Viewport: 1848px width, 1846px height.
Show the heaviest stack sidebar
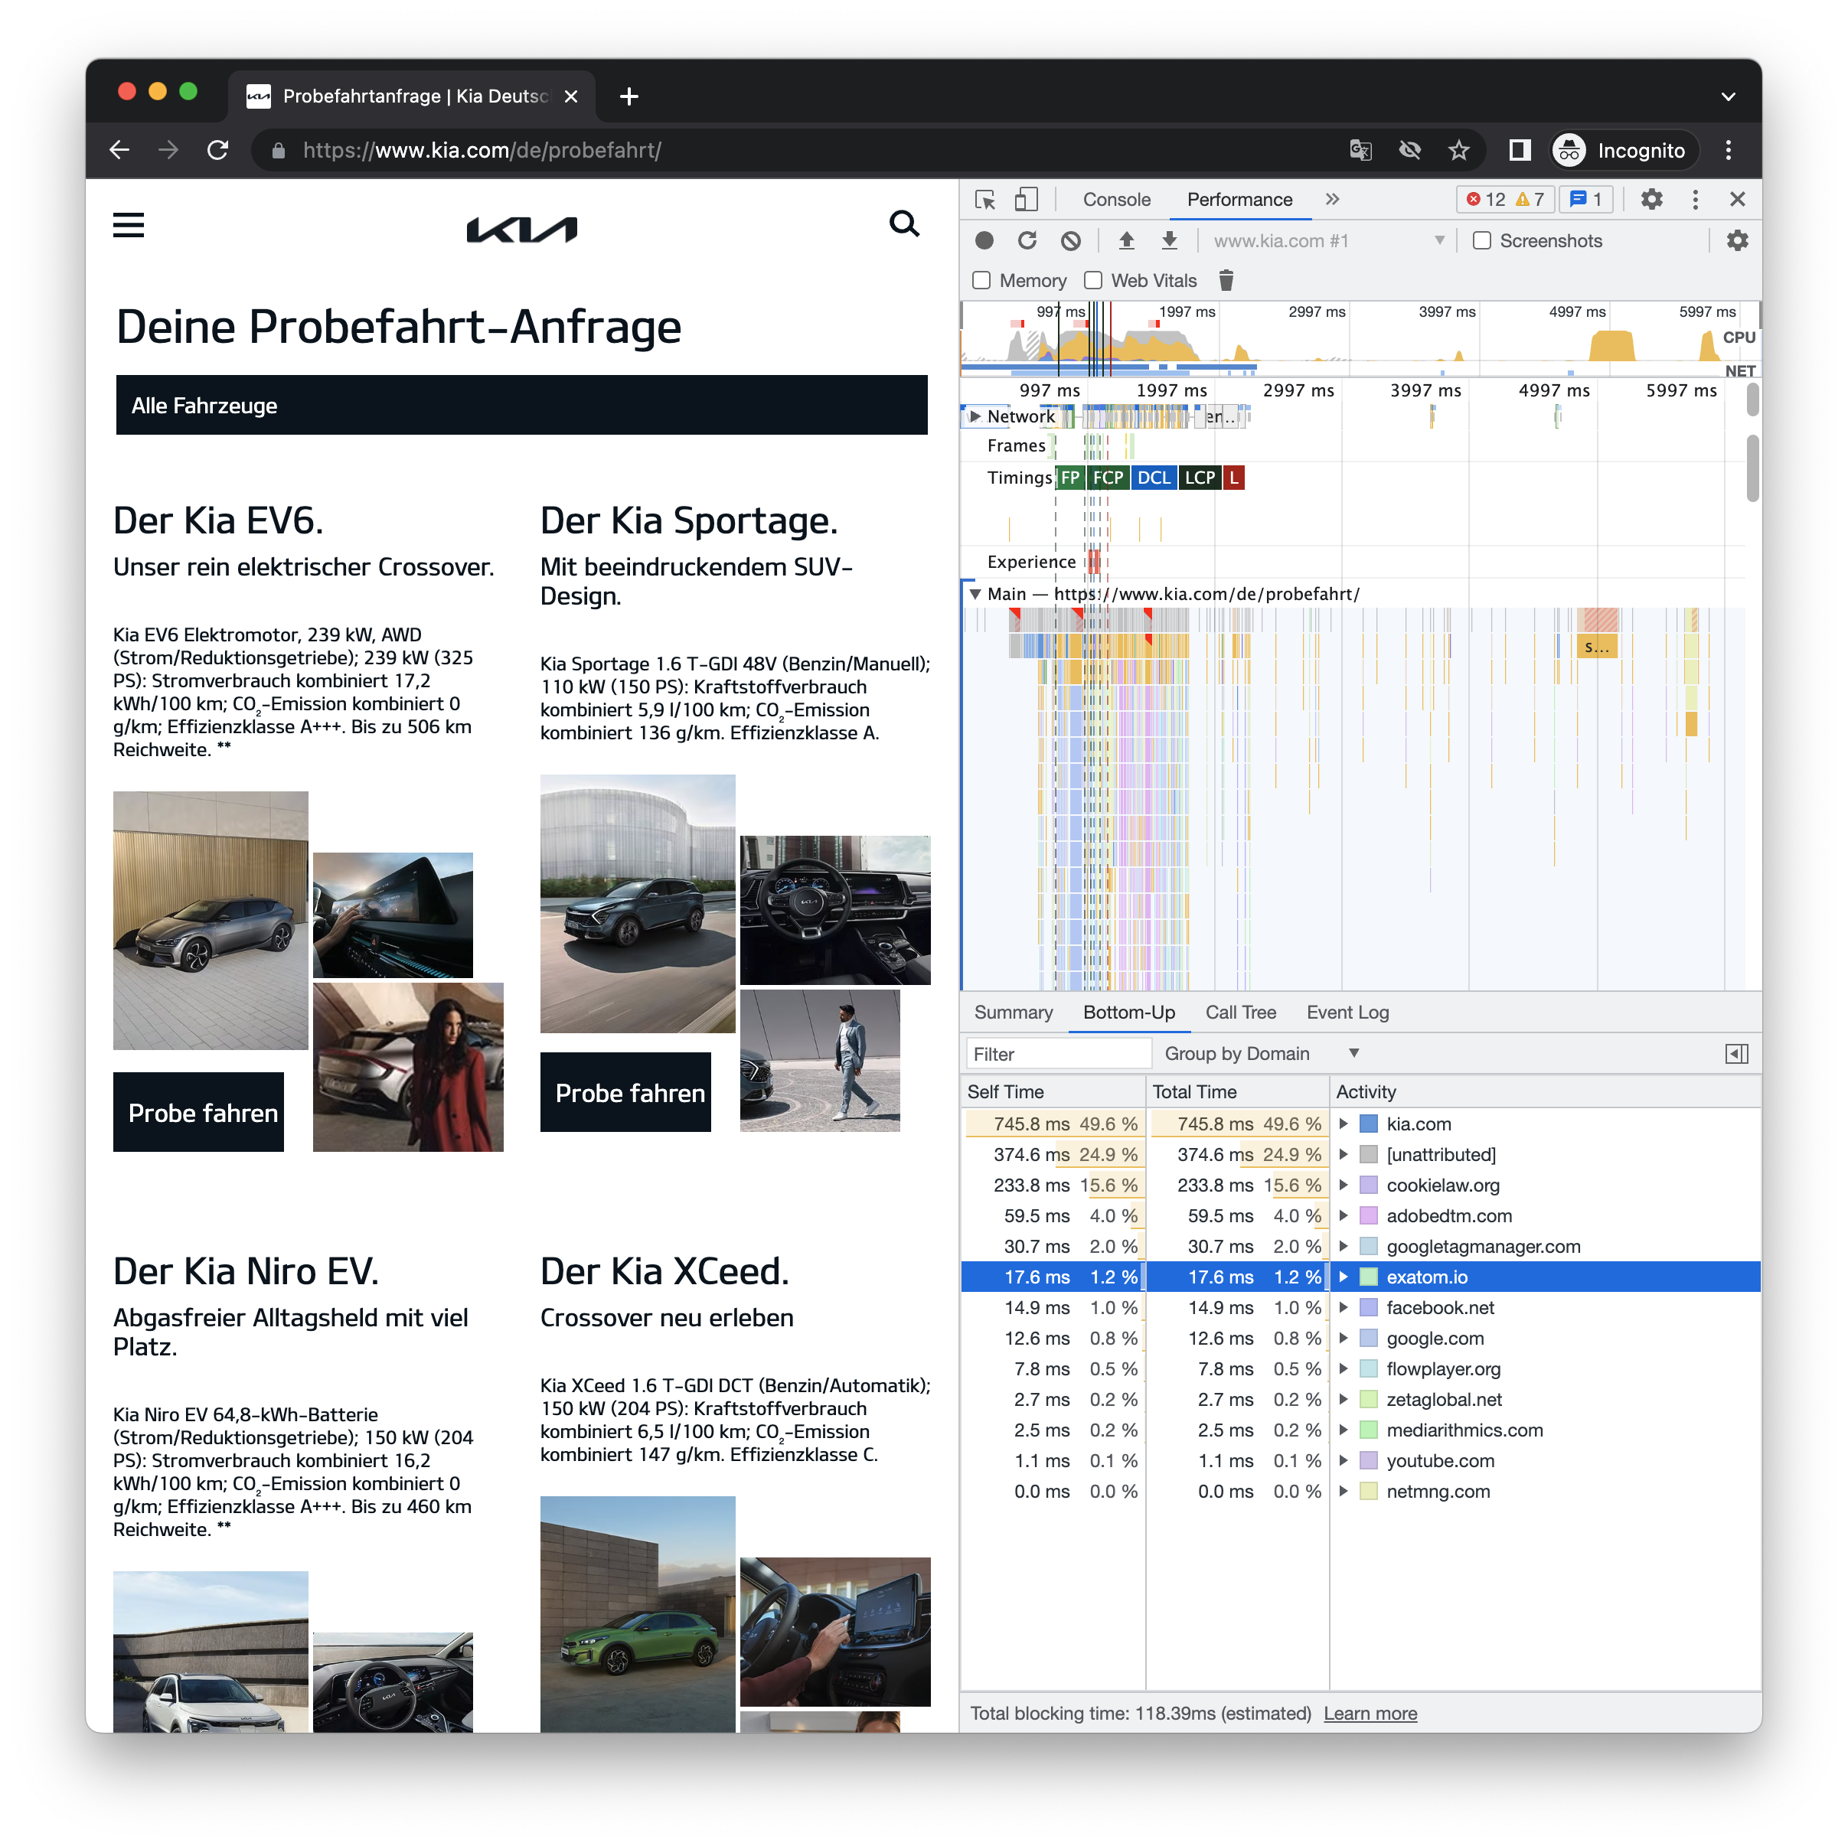[1736, 1054]
